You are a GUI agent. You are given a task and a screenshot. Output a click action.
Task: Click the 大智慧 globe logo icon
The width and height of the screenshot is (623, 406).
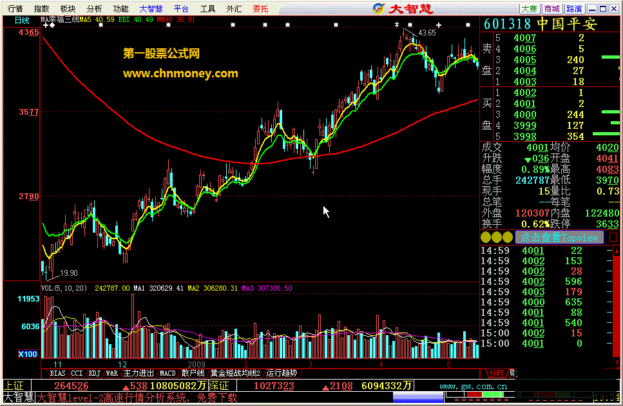pos(379,8)
